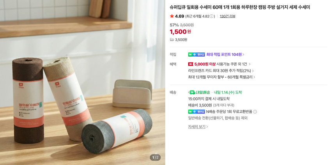Open 자세히 보기 delivery details link
This screenshot has height=165, width=331.
(x=198, y=127)
